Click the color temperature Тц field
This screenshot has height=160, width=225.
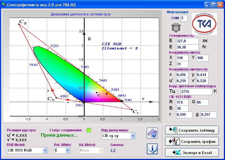tap(196, 92)
